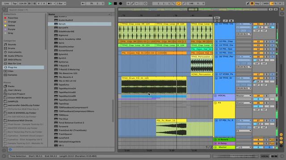Open the MIDI Effects category
Screen dimensions: 286x160
click(x=15, y=60)
